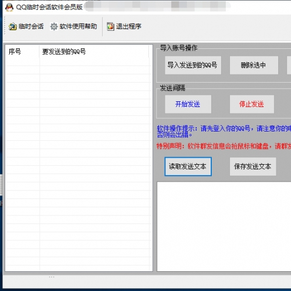Click the 导入发送到的QQ号 button
This screenshot has width=291, height=291.
193,65
